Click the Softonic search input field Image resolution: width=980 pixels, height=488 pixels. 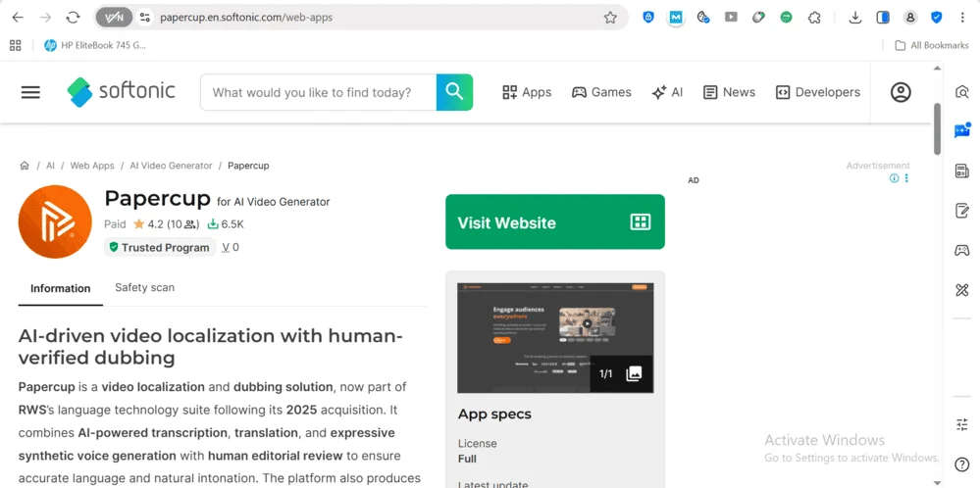point(318,92)
